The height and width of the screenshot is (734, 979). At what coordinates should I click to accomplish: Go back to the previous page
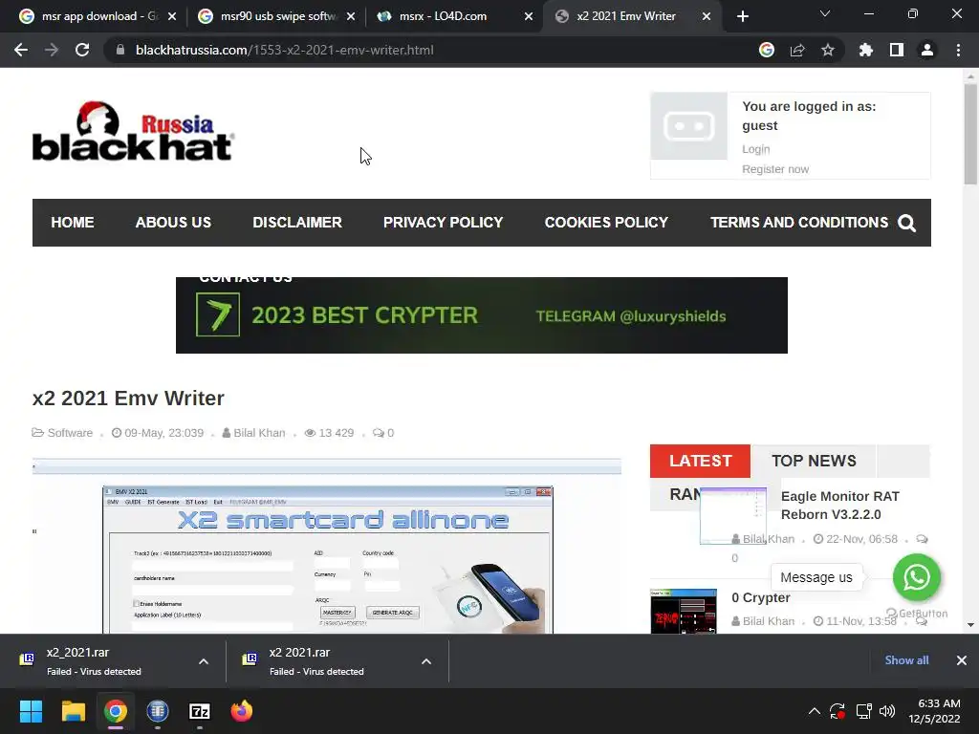click(21, 50)
